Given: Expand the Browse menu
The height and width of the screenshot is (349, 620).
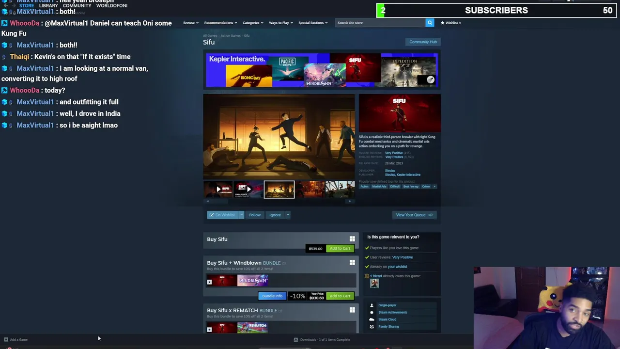Looking at the screenshot, I should pos(190,23).
